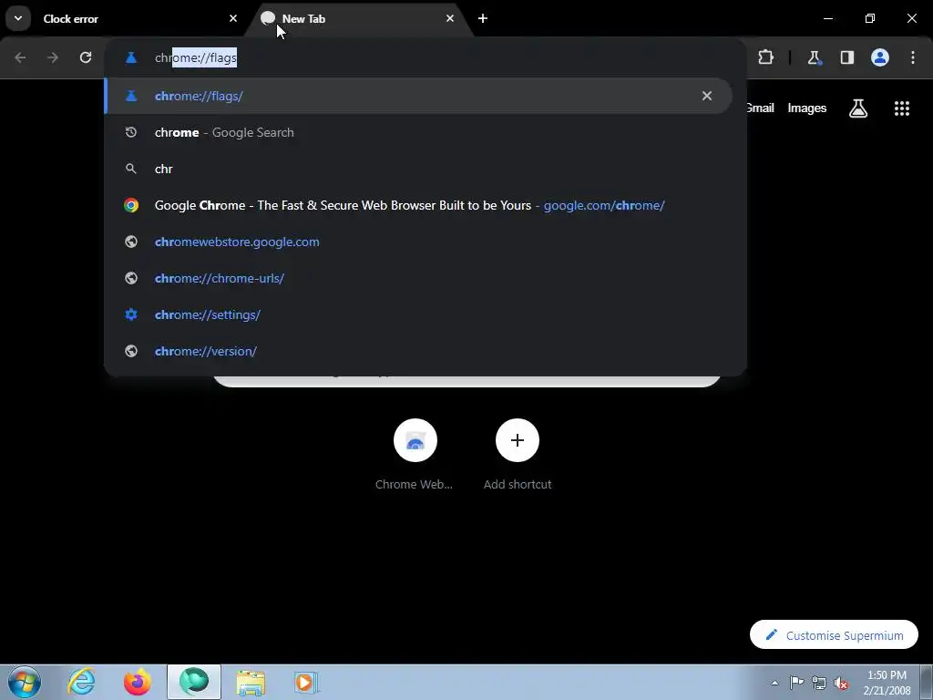Select the chrome://chrome-urls/ suggestion
Screen dimensions: 933x700
(x=417, y=278)
